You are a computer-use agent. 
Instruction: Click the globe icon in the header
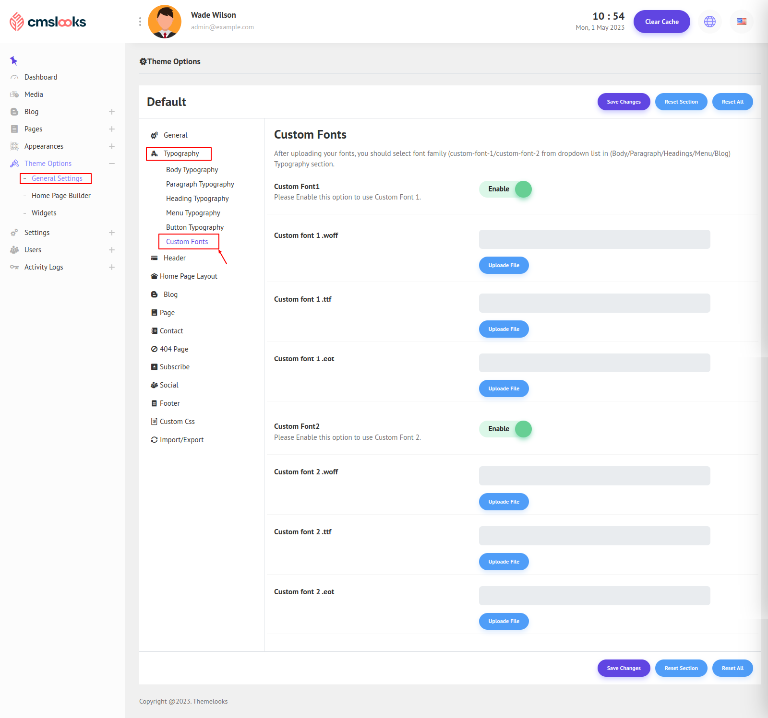pos(709,22)
